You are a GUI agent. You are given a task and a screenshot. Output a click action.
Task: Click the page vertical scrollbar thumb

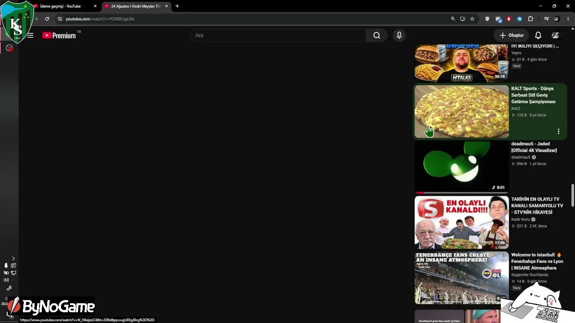click(x=572, y=196)
